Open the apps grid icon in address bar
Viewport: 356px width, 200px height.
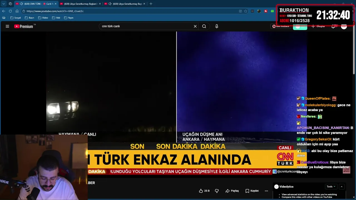240,11
